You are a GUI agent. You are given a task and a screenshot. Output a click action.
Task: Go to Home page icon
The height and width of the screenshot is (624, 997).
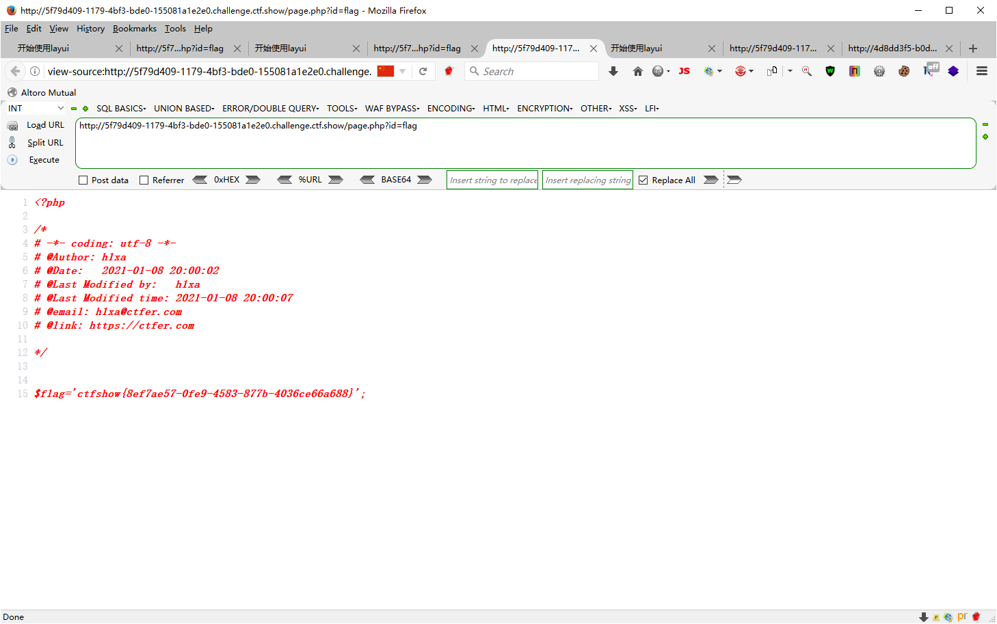[x=638, y=71]
